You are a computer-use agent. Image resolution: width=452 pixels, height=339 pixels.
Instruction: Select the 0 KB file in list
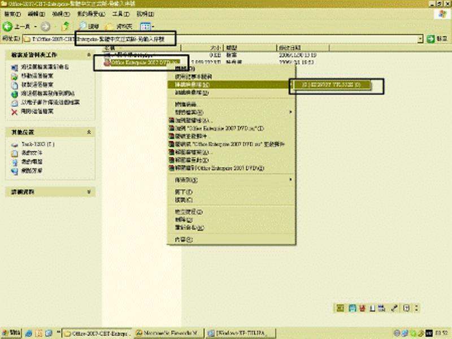[129, 55]
